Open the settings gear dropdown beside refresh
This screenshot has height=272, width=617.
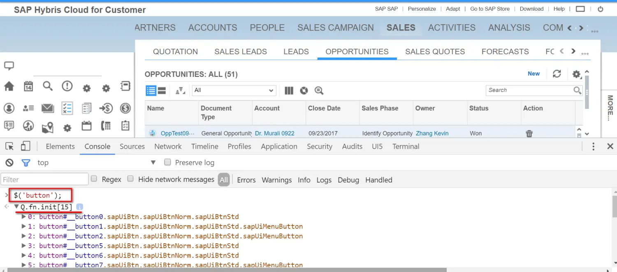click(577, 74)
